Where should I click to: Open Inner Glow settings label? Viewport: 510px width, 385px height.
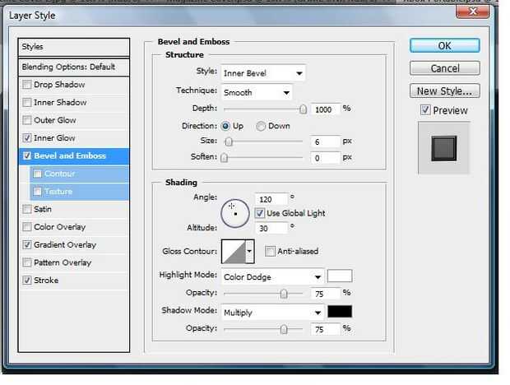54,138
